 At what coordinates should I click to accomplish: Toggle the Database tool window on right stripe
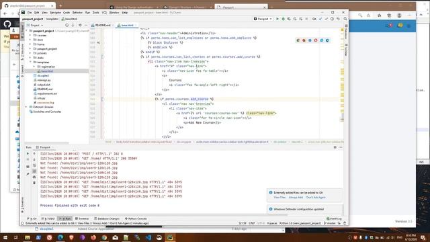[346, 32]
